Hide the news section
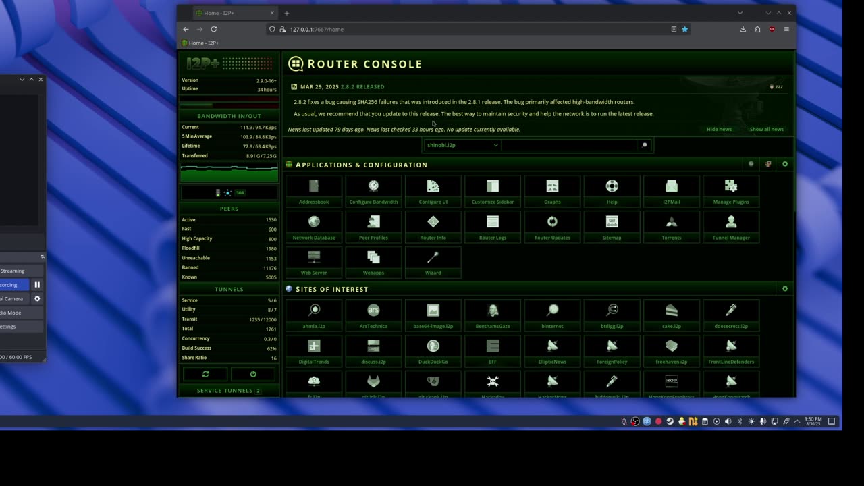Image resolution: width=864 pixels, height=486 pixels. tap(719, 129)
